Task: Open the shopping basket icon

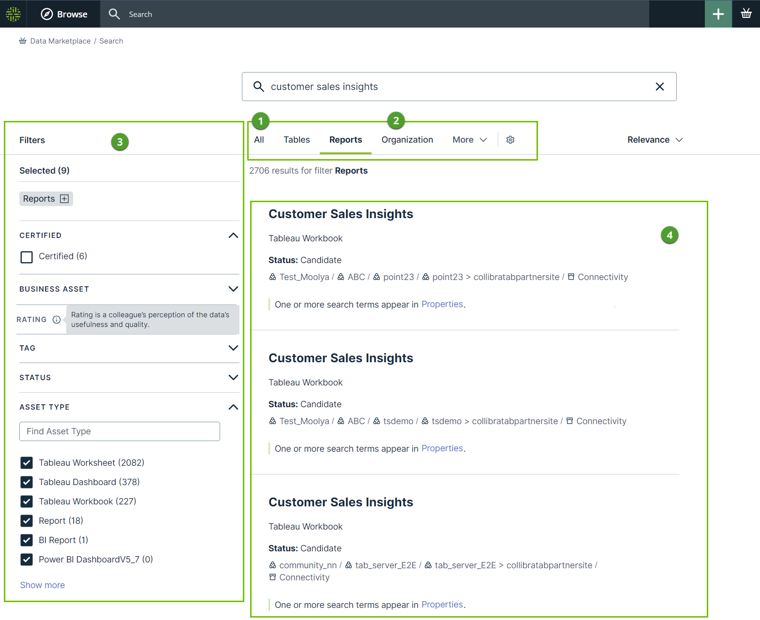Action: pos(746,14)
